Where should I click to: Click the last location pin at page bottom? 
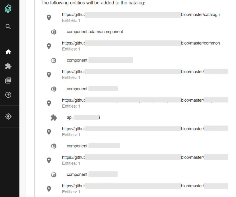click(x=49, y=188)
